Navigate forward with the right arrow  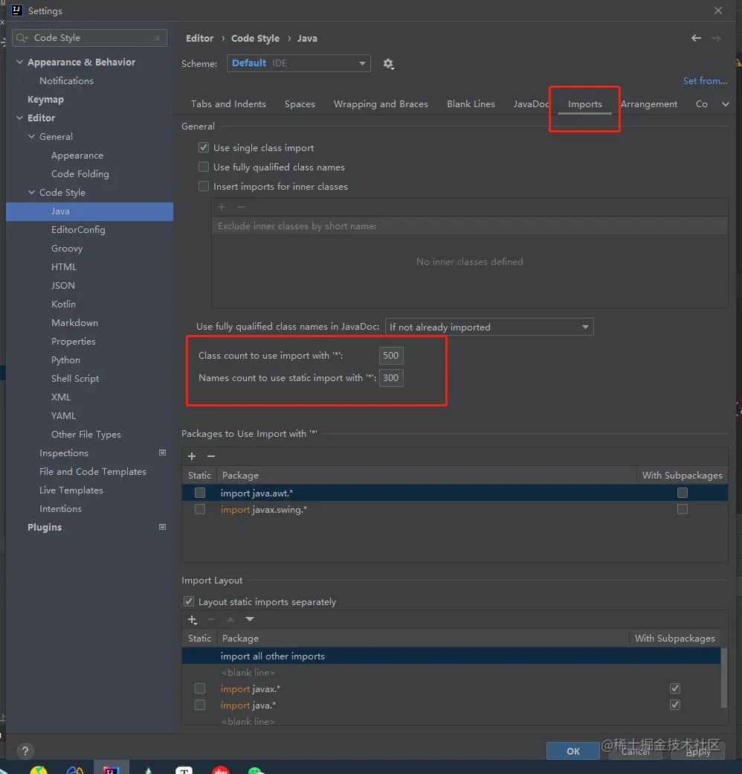717,38
